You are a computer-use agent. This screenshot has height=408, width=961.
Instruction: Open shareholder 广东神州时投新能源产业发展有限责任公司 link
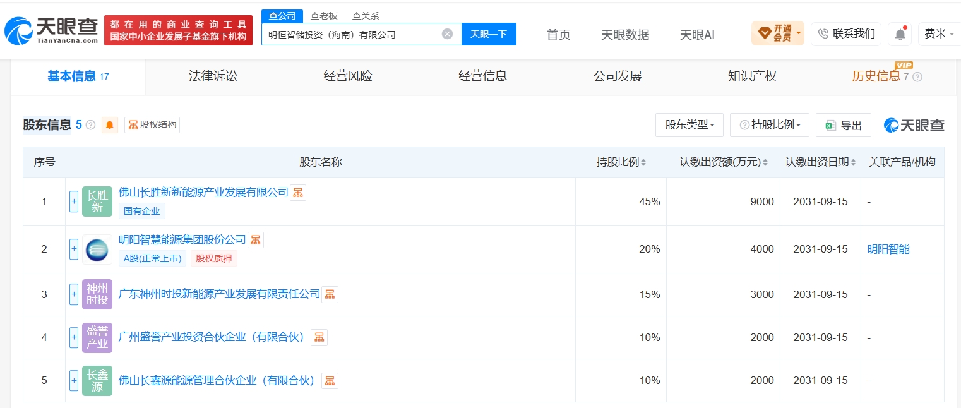[220, 294]
